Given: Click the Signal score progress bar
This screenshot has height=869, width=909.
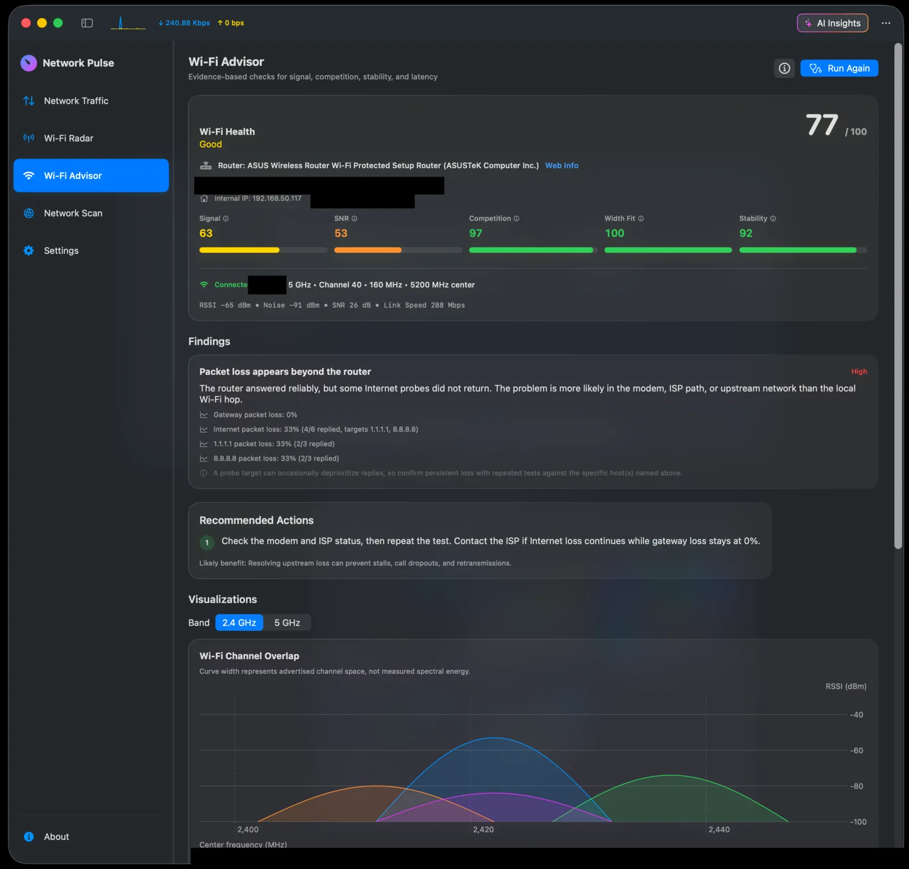Looking at the screenshot, I should point(263,250).
